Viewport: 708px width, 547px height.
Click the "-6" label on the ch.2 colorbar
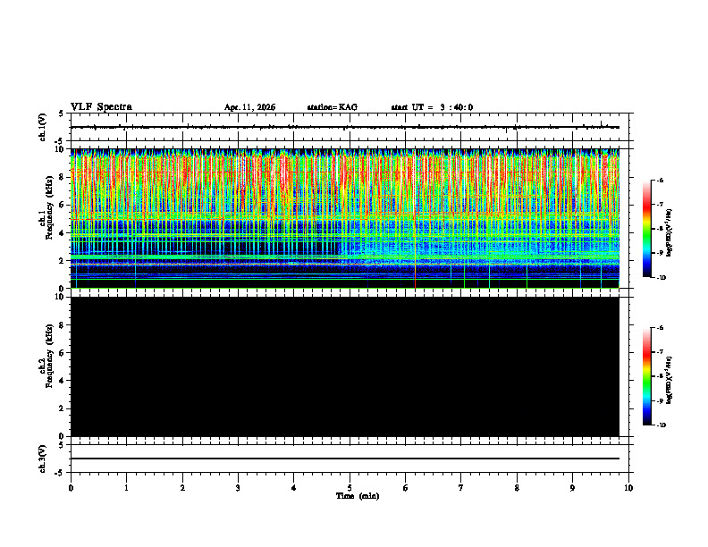tap(660, 328)
